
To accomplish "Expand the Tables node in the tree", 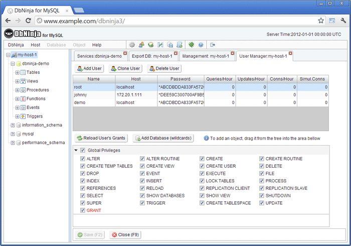I will (x=17, y=72).
